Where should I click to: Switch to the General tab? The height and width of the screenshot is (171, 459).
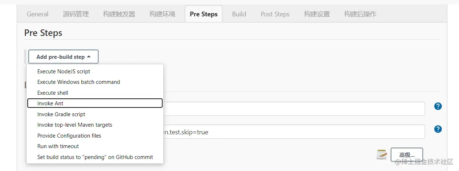tap(38, 14)
